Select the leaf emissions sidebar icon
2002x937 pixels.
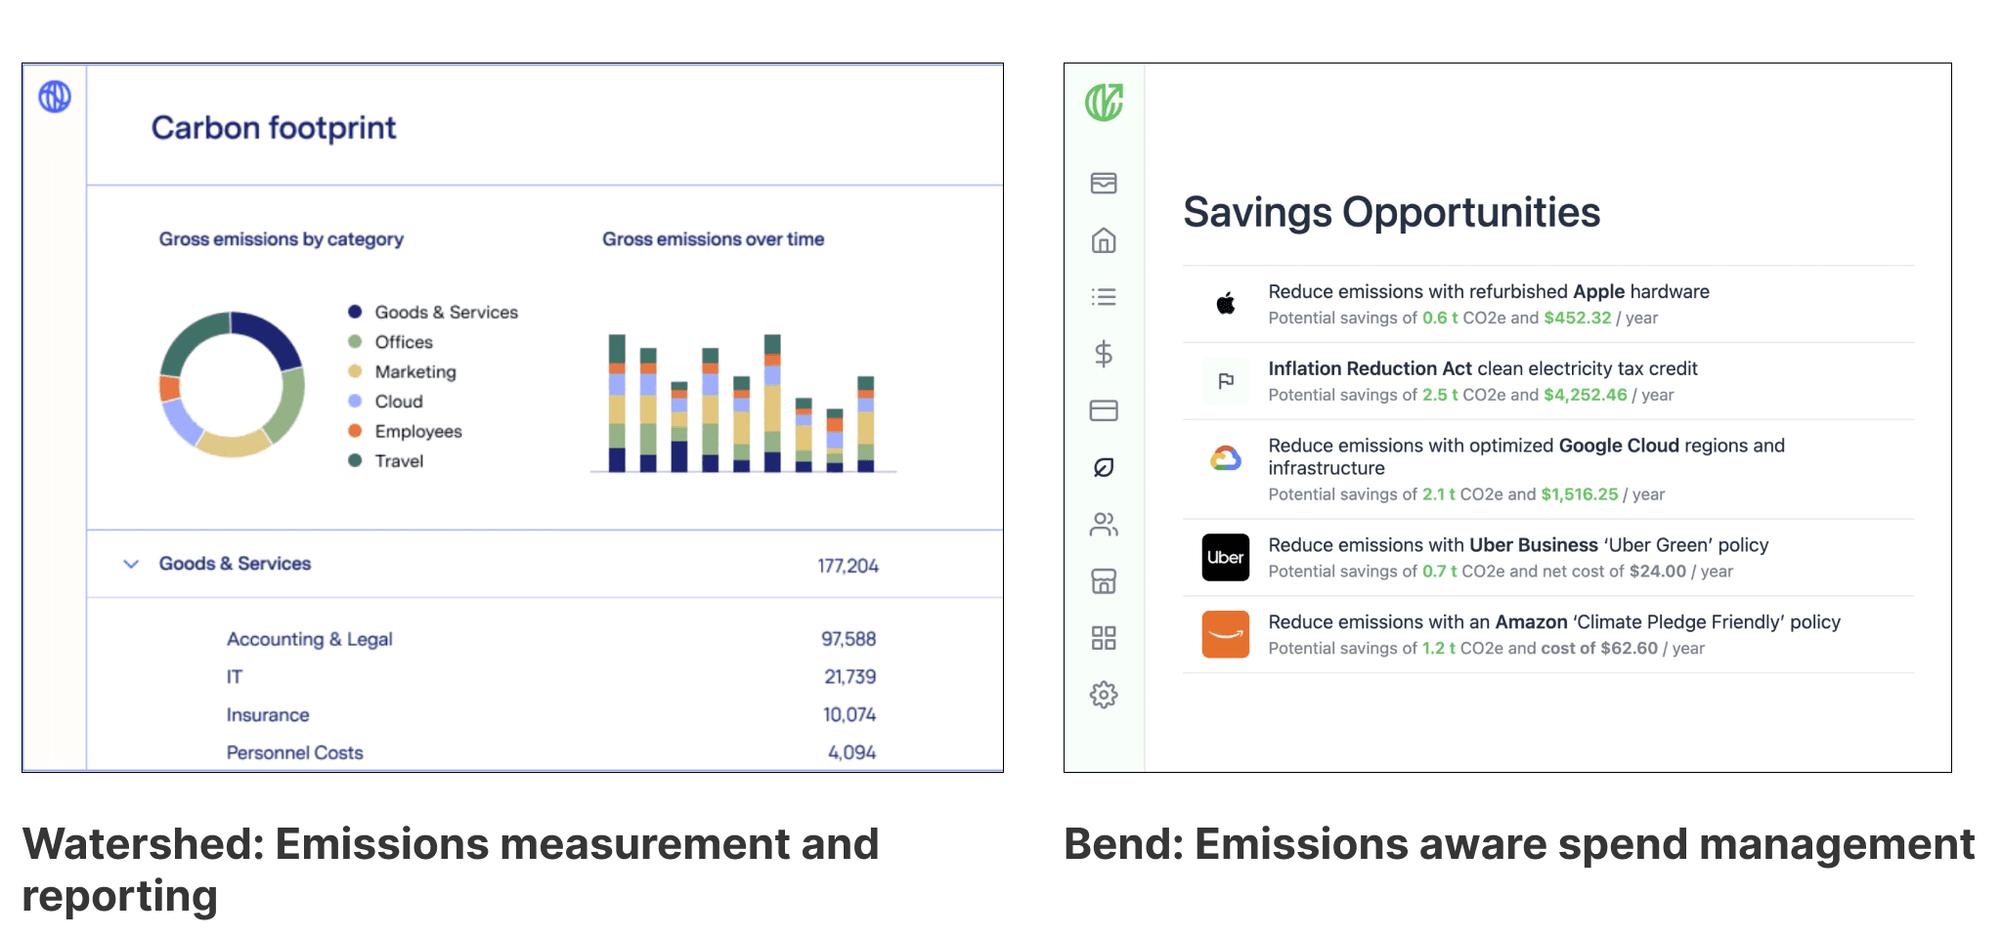point(1104,468)
